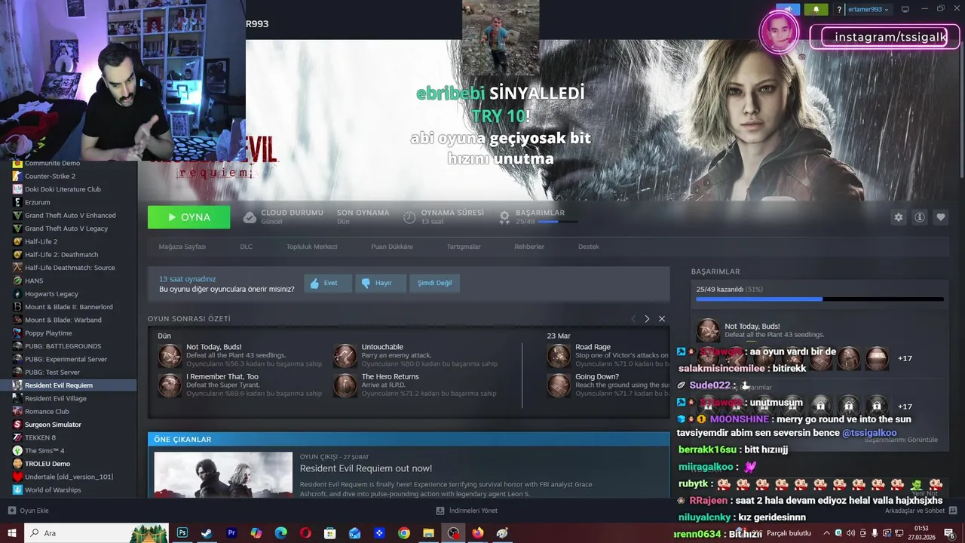Viewport: 965px width, 543px height.
Task: Open the DLC tab
Action: pos(246,247)
